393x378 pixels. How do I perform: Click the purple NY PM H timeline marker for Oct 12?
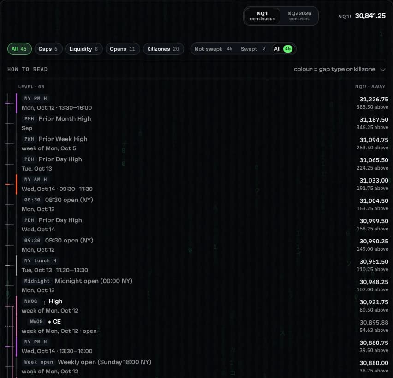point(9,103)
